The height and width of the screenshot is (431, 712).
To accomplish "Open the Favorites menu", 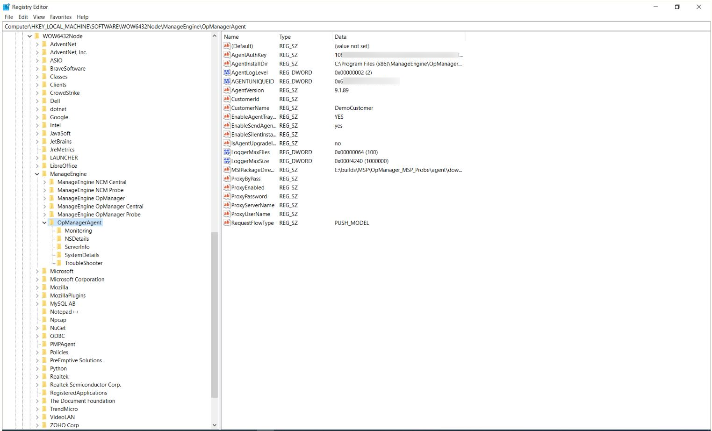I will 60,17.
